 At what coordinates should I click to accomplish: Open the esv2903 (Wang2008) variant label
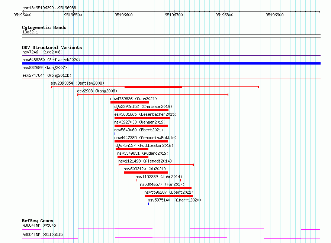[97, 91]
